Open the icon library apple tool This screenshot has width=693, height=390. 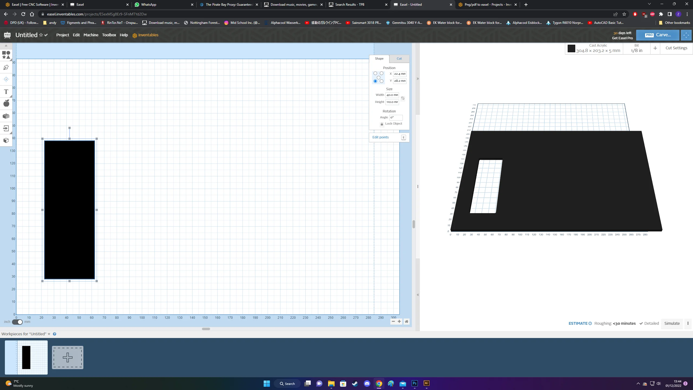coord(6,103)
